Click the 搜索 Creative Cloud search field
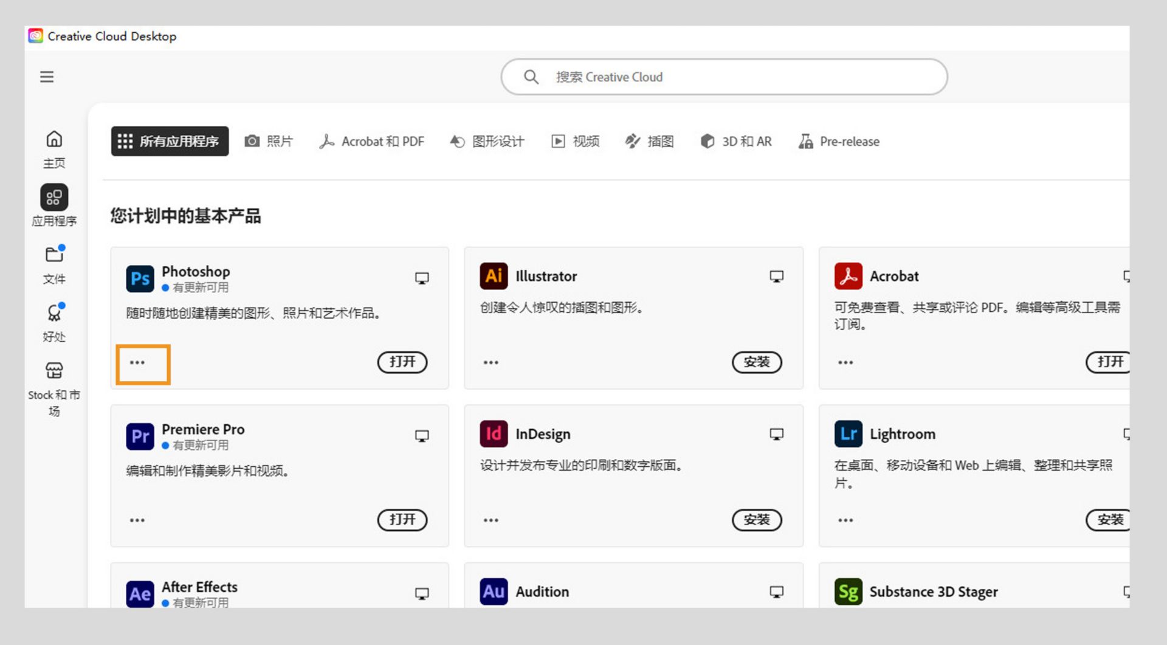The image size is (1167, 645). [724, 77]
